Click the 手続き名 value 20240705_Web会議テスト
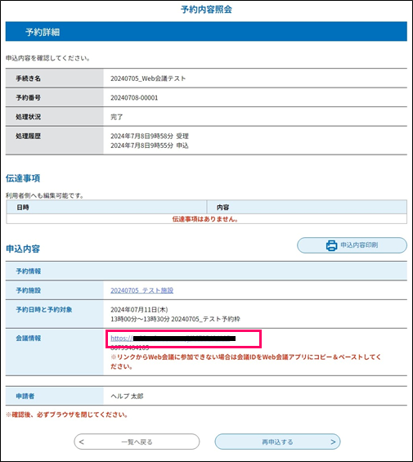Viewport: 413px width, 462px height. coord(148,78)
